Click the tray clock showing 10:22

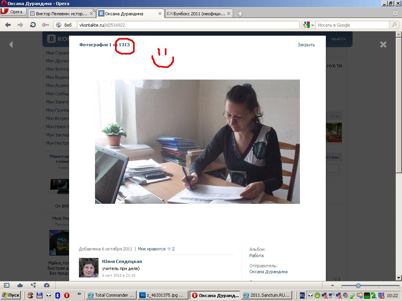[392, 296]
